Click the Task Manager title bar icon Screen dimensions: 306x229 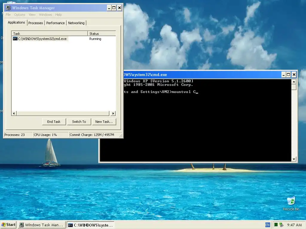click(x=8, y=8)
